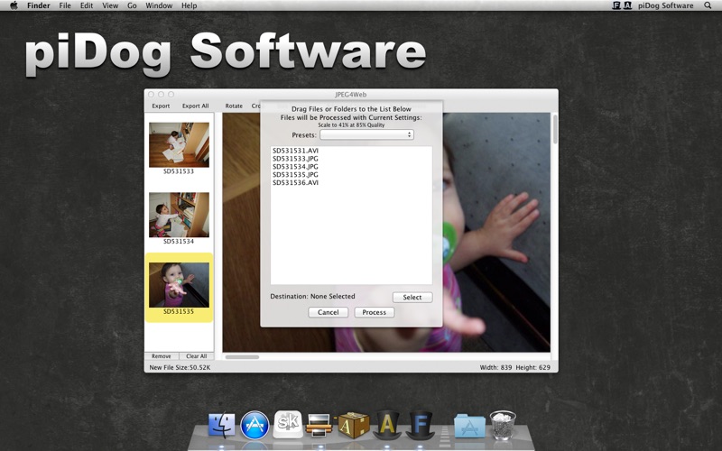Screen dimensions: 722x451
Task: Open the Edit menu
Action: point(87,5)
